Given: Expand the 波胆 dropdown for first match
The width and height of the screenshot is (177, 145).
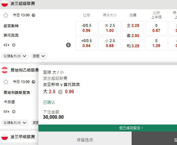Looking at the screenshot, I should 39,56.
